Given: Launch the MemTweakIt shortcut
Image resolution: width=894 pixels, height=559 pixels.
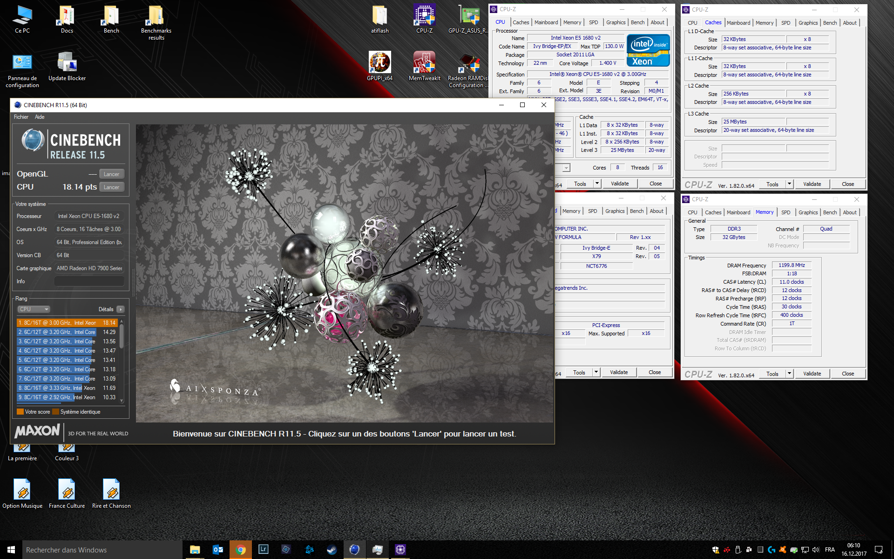Looking at the screenshot, I should tap(424, 66).
